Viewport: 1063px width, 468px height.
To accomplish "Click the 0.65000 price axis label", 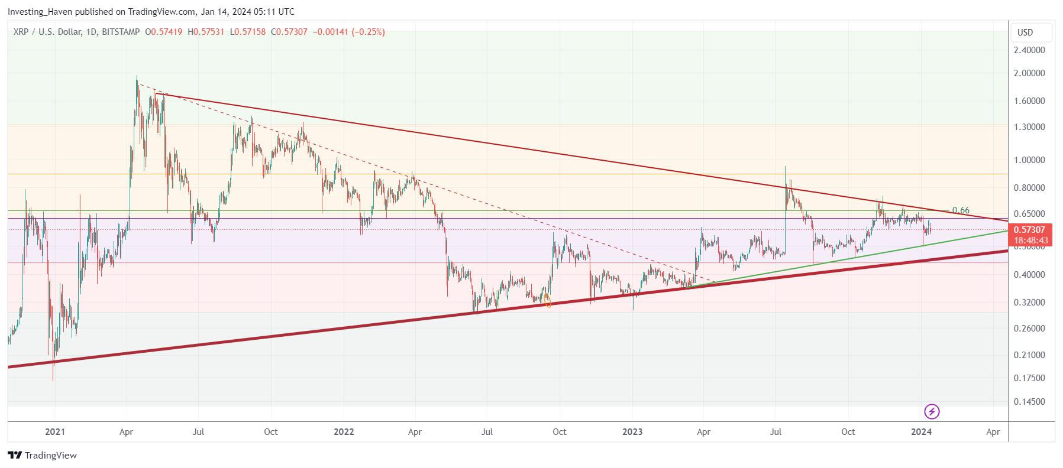I will 1029,214.
